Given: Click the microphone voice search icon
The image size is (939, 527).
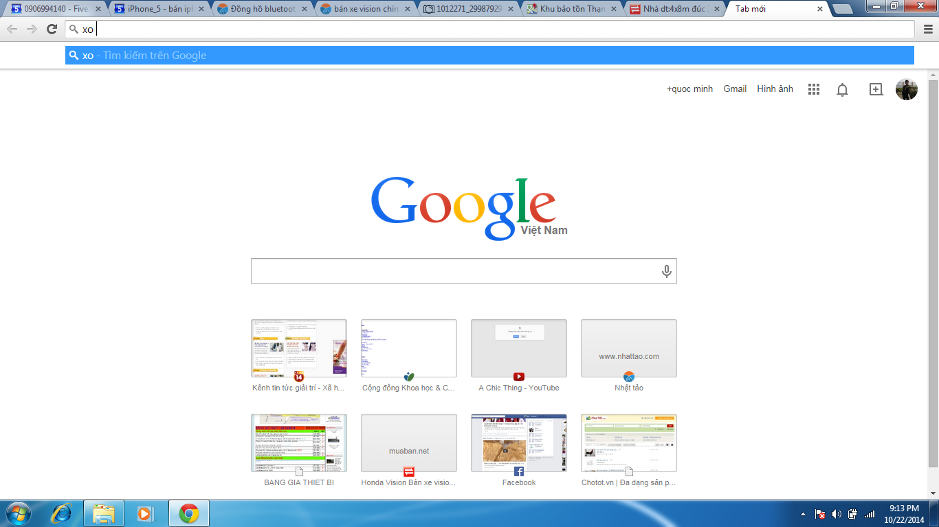Looking at the screenshot, I should pyautogui.click(x=666, y=272).
